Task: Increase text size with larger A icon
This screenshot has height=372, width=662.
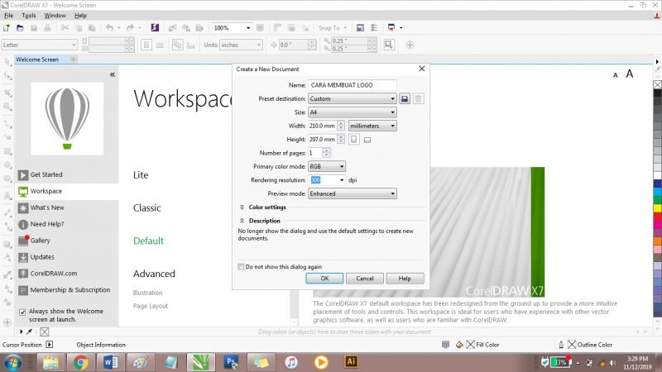Action: tap(630, 74)
